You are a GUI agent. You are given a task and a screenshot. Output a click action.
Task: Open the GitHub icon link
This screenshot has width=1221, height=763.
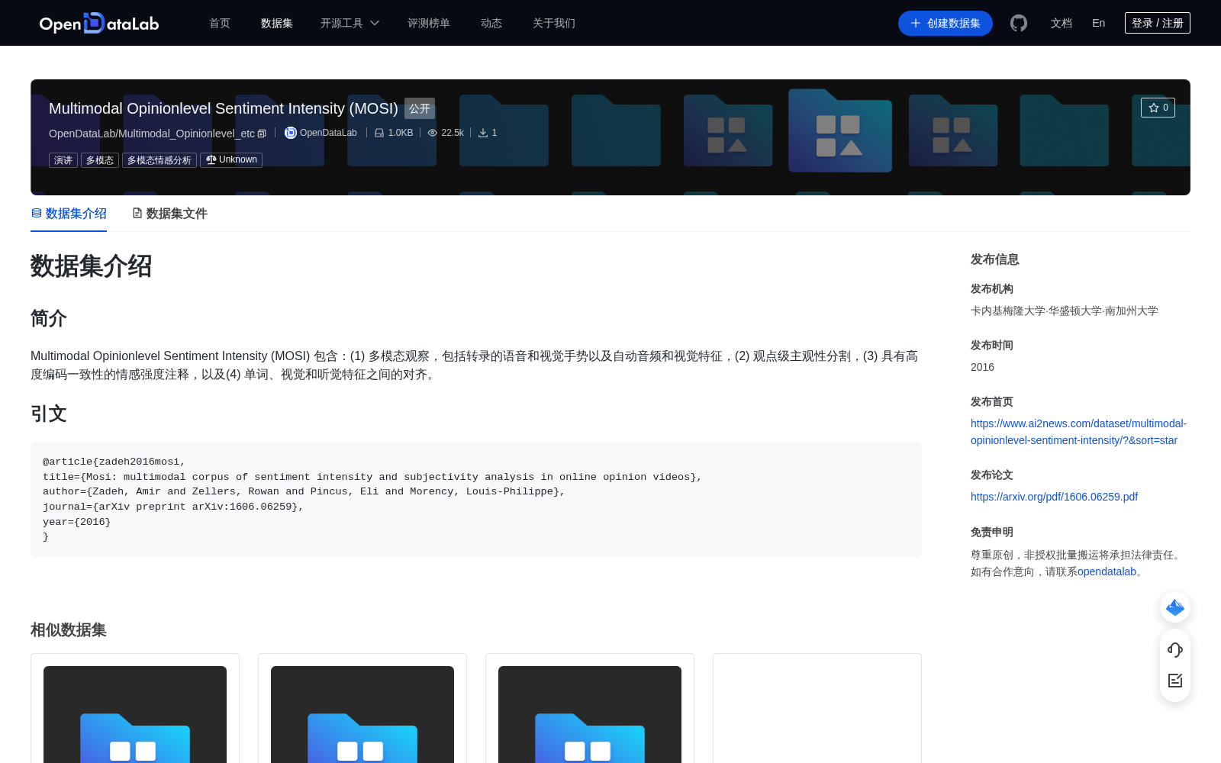1019,23
